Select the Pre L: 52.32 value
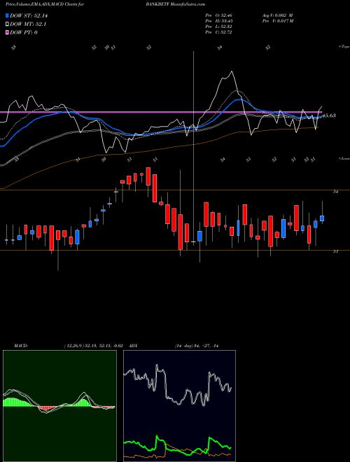This screenshot has height=462, width=350. pyautogui.click(x=218, y=27)
